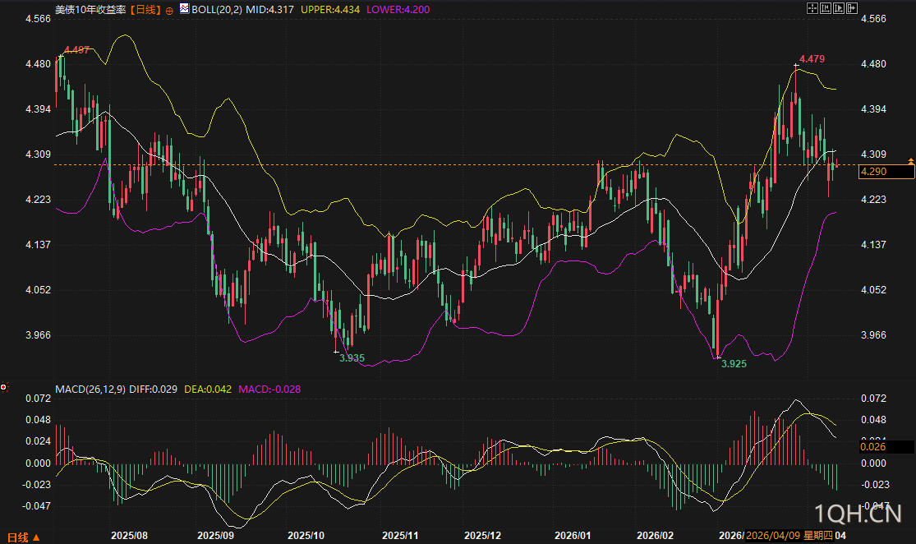Click the 3.925 low price marker
Image resolution: width=916 pixels, height=544 pixels.
click(734, 362)
